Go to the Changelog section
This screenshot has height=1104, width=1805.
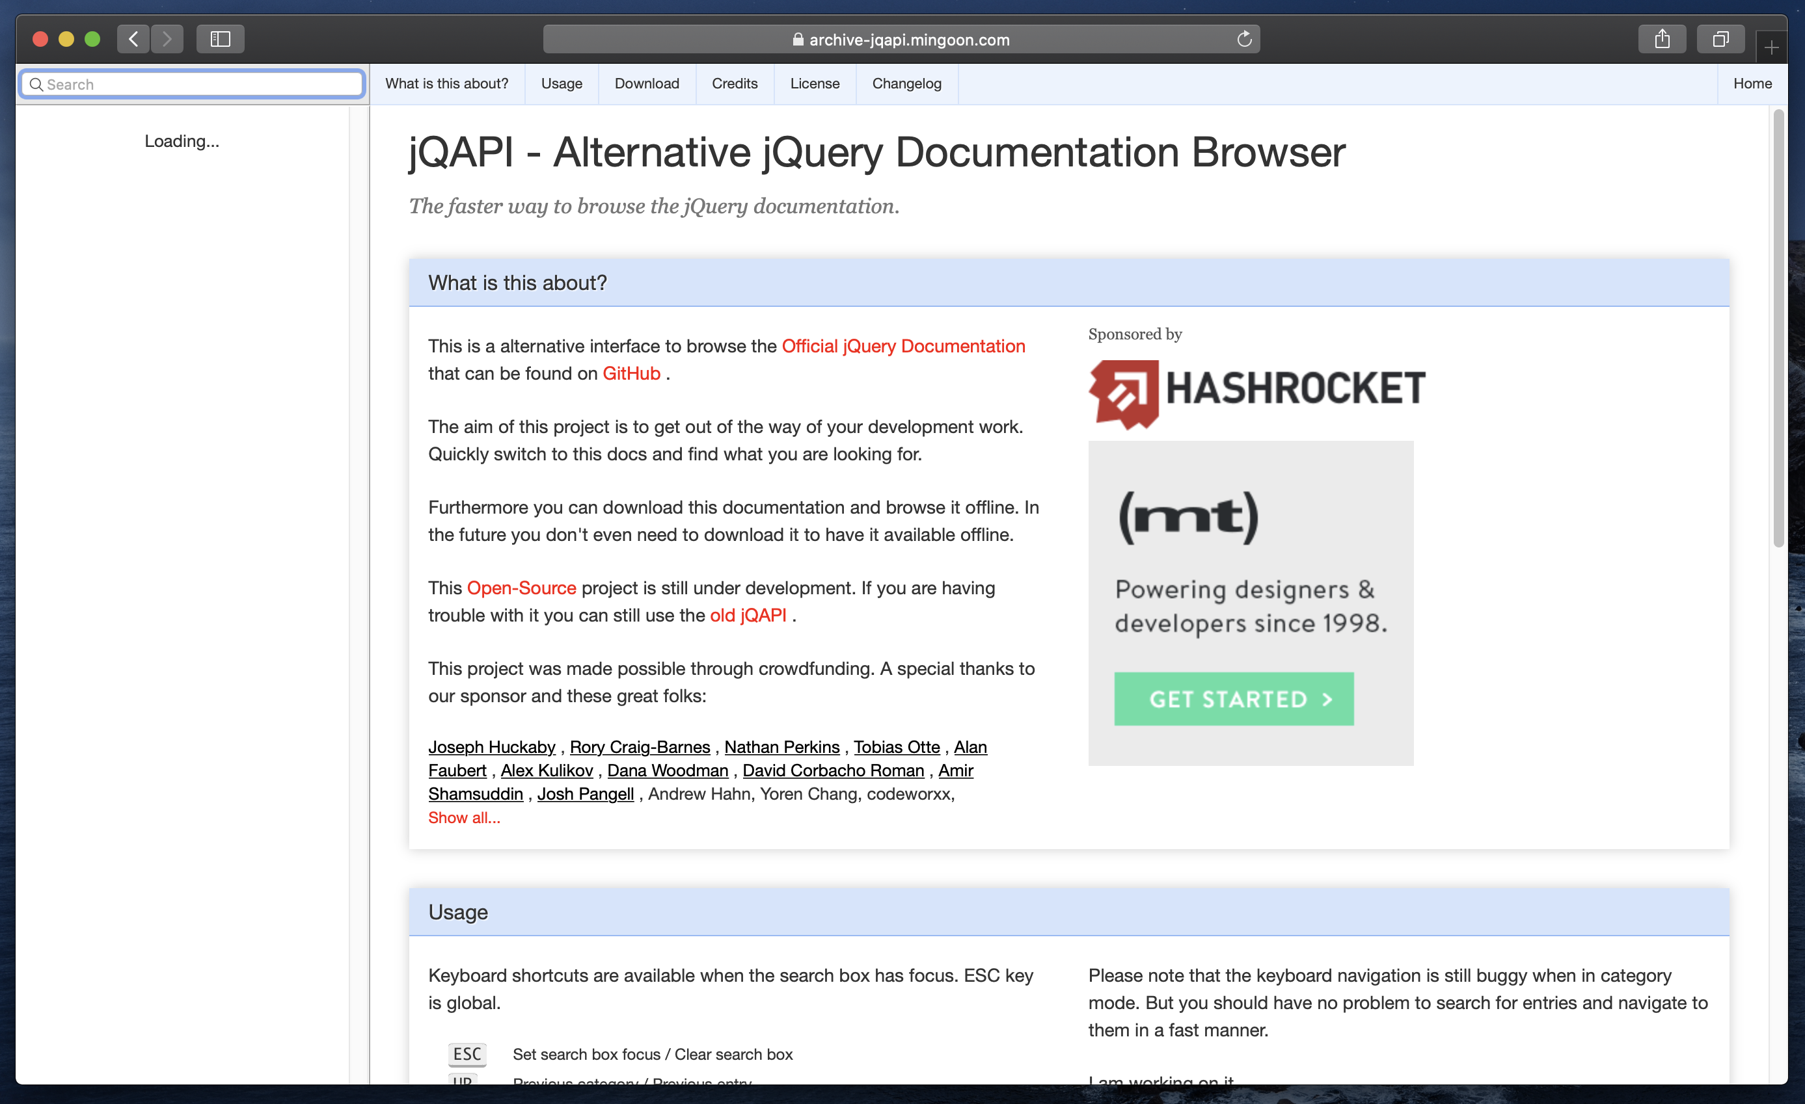[x=906, y=83]
